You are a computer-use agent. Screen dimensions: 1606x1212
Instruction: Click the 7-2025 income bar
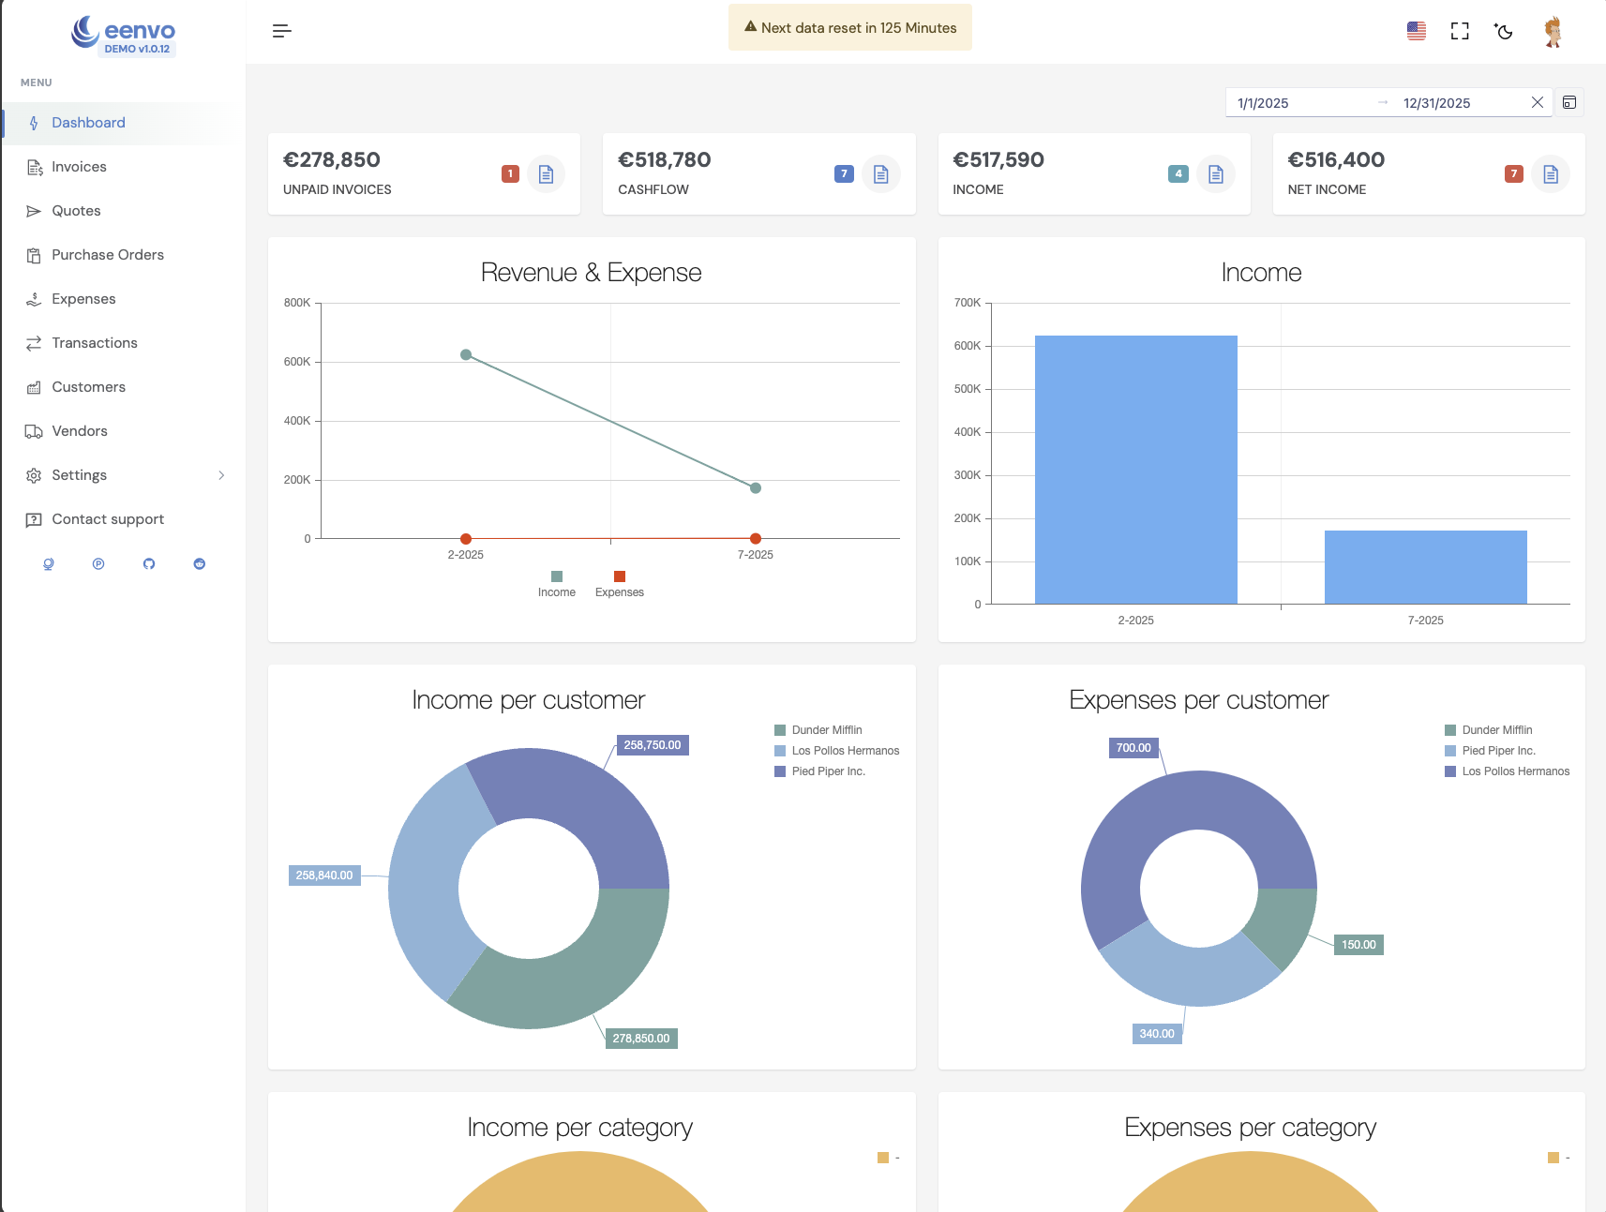point(1426,567)
